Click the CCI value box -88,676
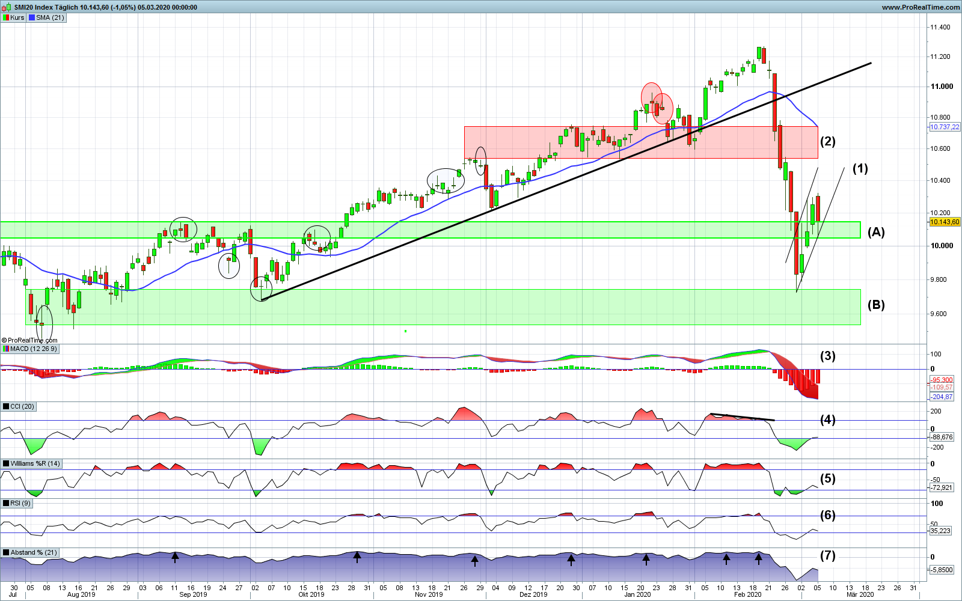Image resolution: width=962 pixels, height=601 pixels. click(942, 437)
